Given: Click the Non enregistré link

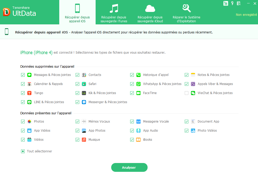Looking at the screenshot, I should pos(246,15).
